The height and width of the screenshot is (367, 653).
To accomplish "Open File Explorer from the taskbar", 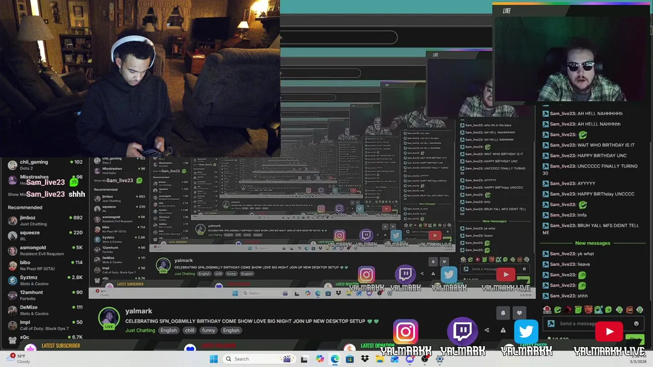I will click(x=380, y=359).
